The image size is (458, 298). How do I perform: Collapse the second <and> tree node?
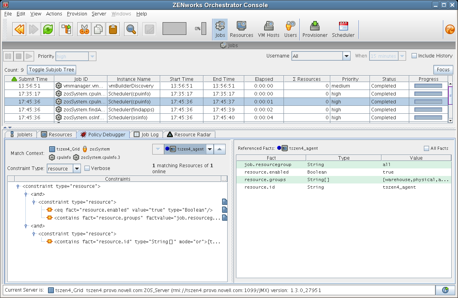click(x=26, y=226)
